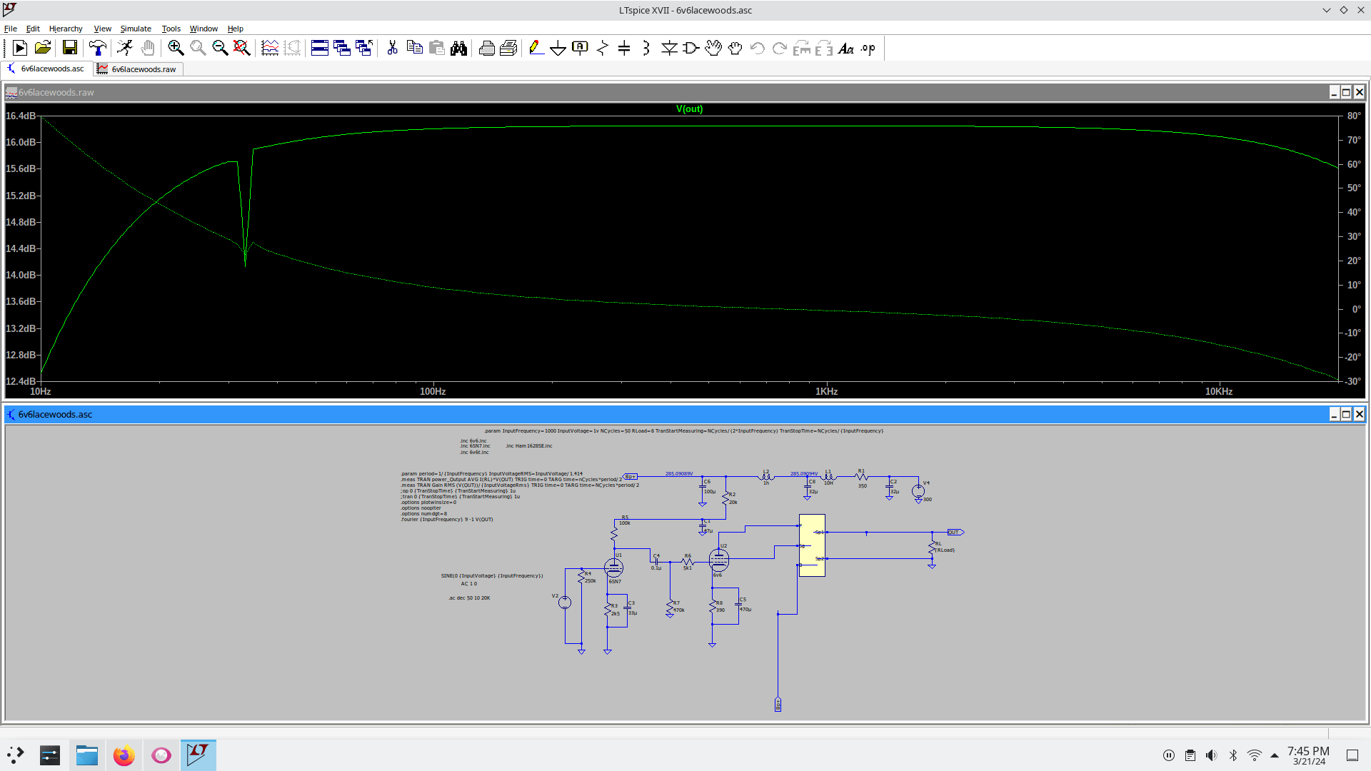Maximize the 6v6lacewoods.asc schematic pane
Image resolution: width=1371 pixels, height=771 pixels.
(1346, 414)
